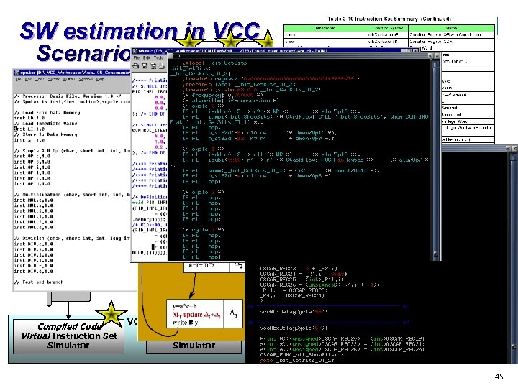
Task: Open Syntax menu in cpu.bss editor window
Action: tap(54, 79)
